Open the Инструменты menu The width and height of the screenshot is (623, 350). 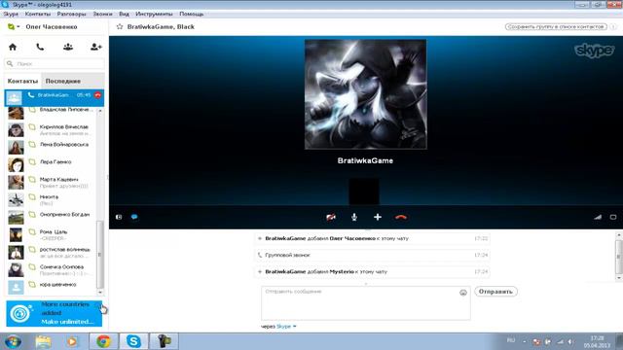tap(154, 14)
